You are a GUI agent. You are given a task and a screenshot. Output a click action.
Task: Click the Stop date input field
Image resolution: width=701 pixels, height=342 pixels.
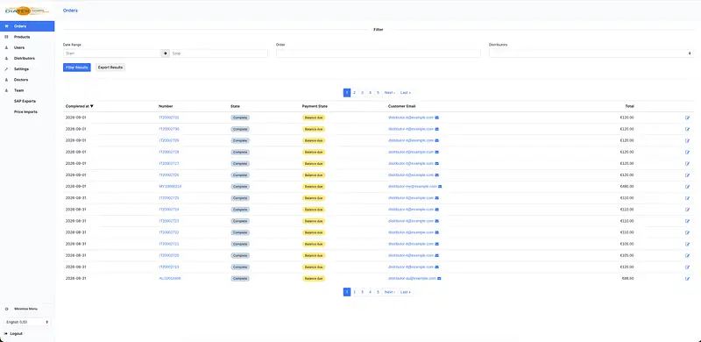click(x=218, y=53)
